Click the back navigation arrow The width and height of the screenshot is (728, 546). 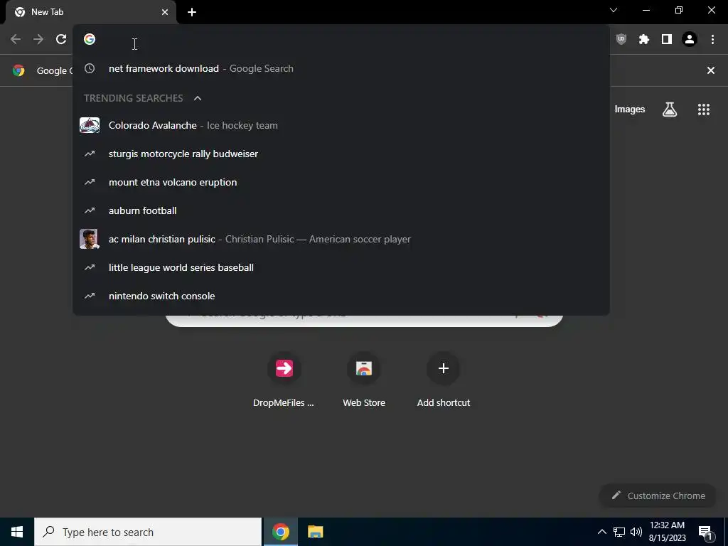coord(16,39)
